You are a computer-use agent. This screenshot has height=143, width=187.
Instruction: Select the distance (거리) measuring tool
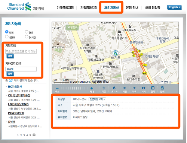click(144, 88)
